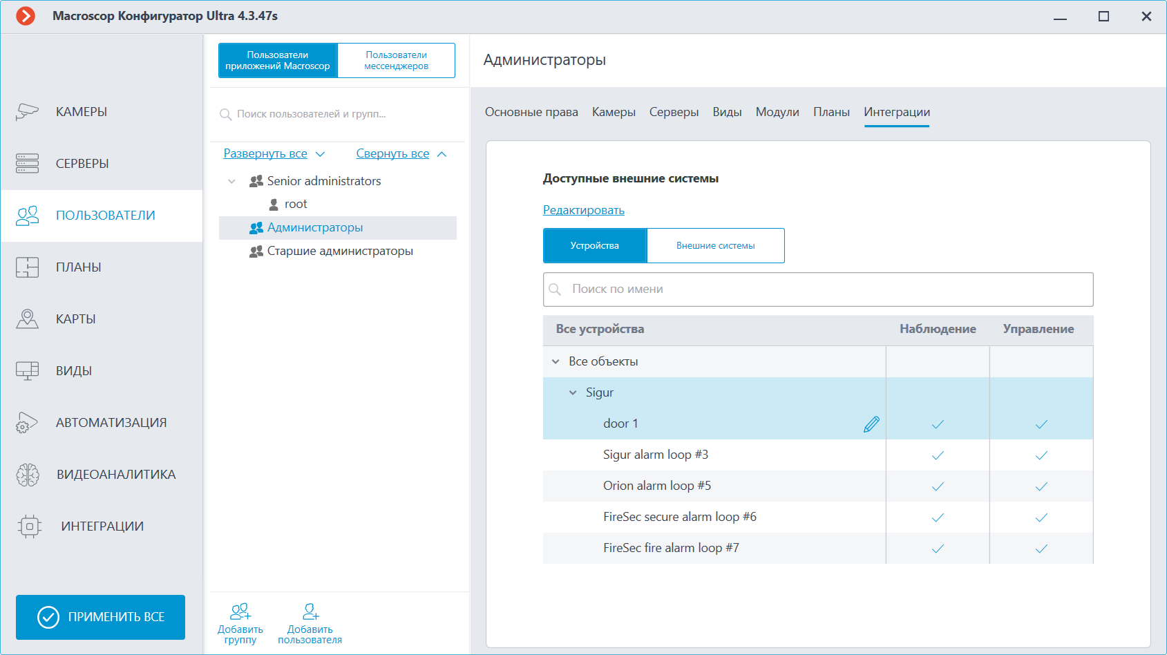Switch to Модули tab

click(777, 112)
